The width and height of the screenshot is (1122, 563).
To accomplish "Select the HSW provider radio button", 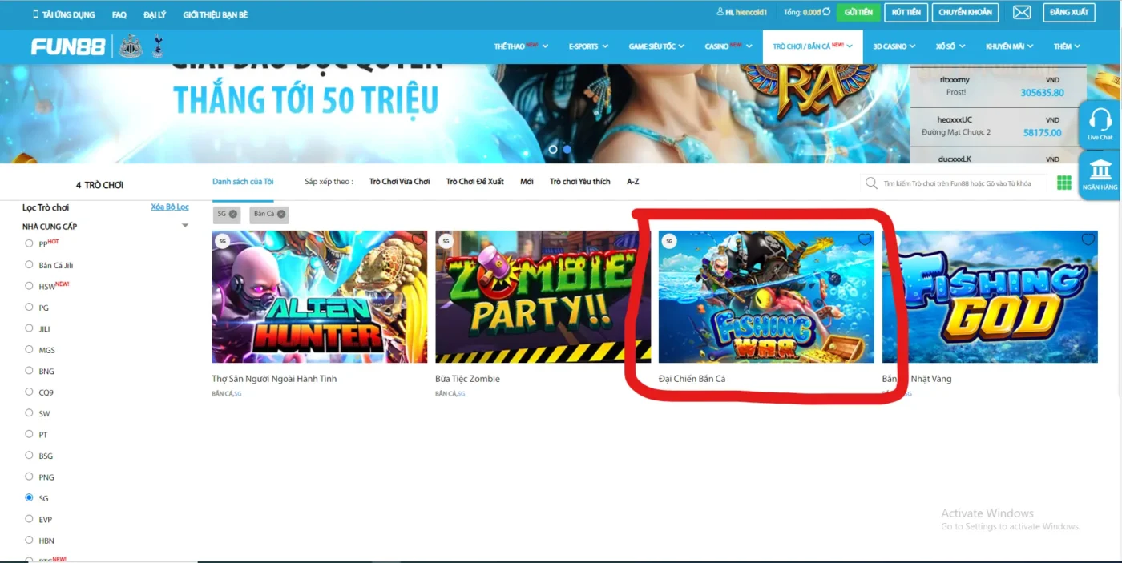I will [30, 286].
